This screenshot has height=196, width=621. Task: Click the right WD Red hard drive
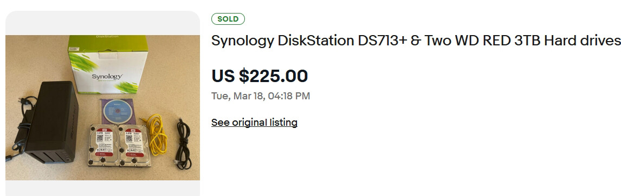click(134, 146)
